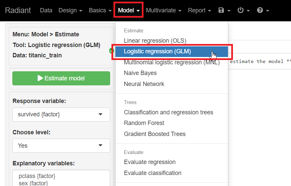Image resolution: width=291 pixels, height=186 pixels.
Task: Select Linear regression (OLS)
Action: 155,41
